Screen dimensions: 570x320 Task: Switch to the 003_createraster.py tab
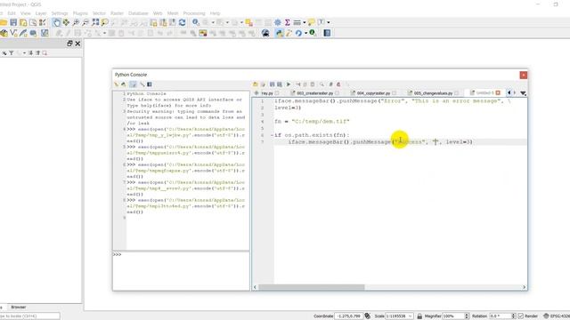(314, 93)
